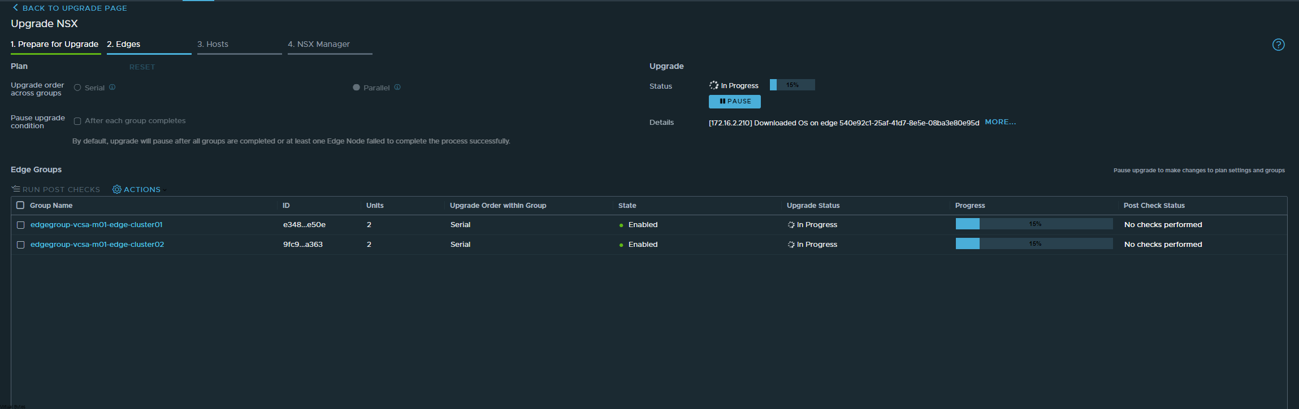This screenshot has height=409, width=1299.
Task: Click the PAUSE upgrade button
Action: pos(735,101)
